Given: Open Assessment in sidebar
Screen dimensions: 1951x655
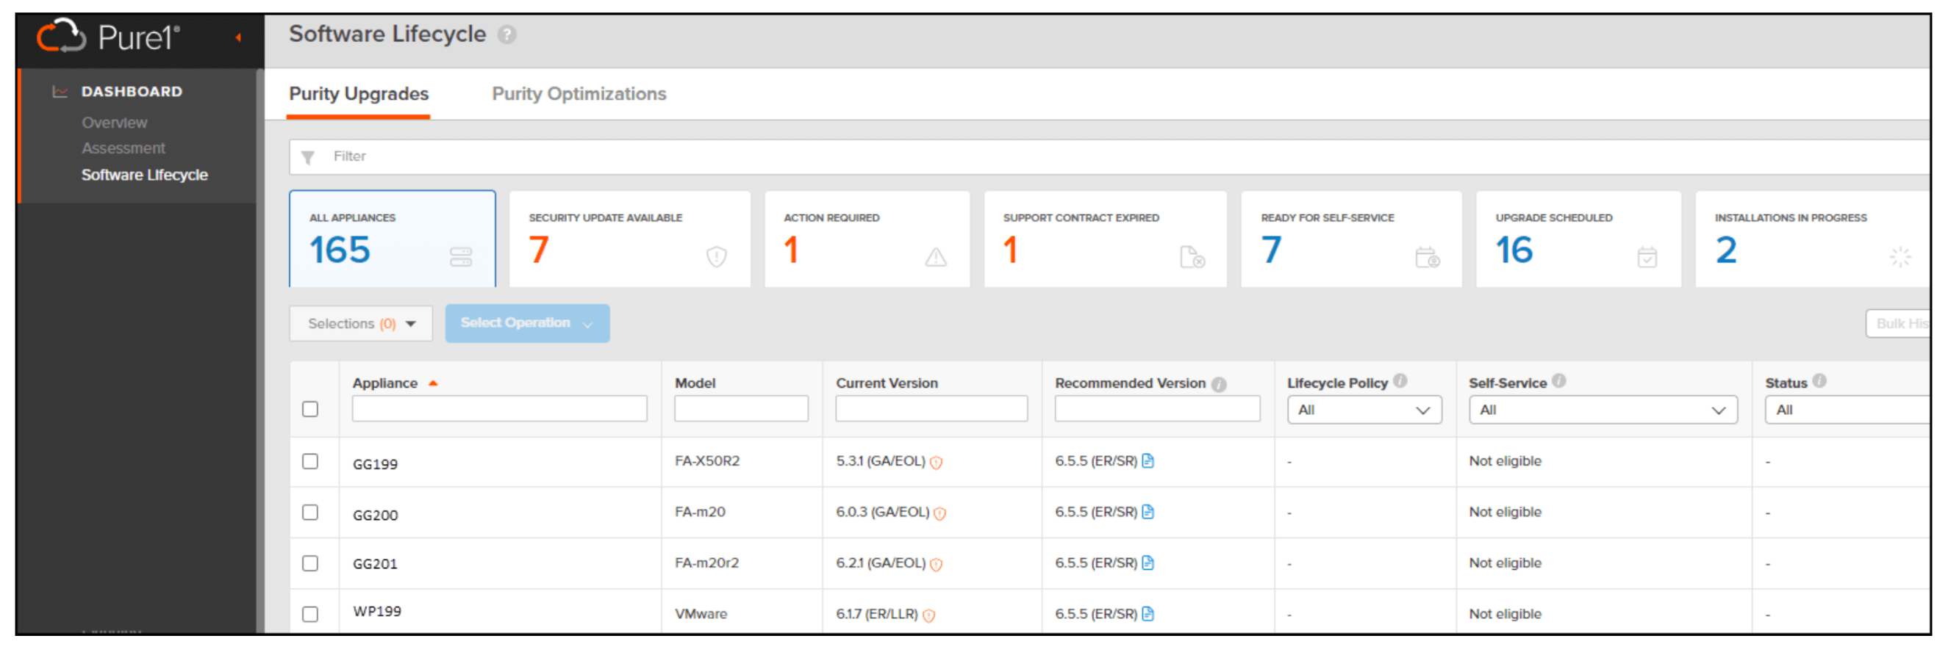Looking at the screenshot, I should [123, 148].
